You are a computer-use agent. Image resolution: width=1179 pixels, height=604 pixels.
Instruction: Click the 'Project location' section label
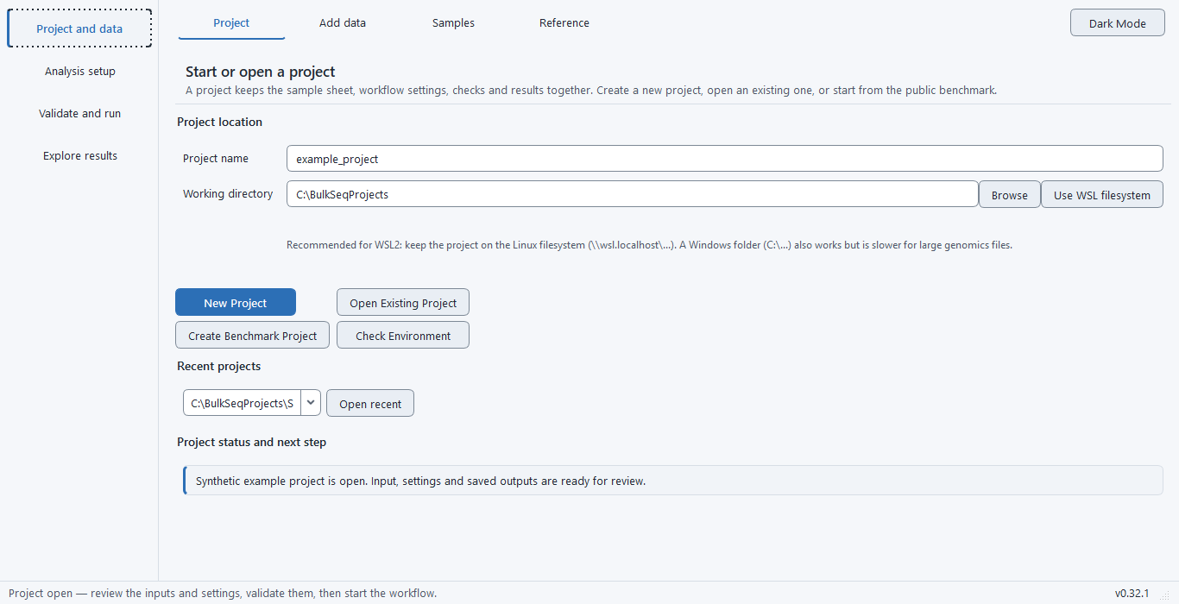click(219, 123)
